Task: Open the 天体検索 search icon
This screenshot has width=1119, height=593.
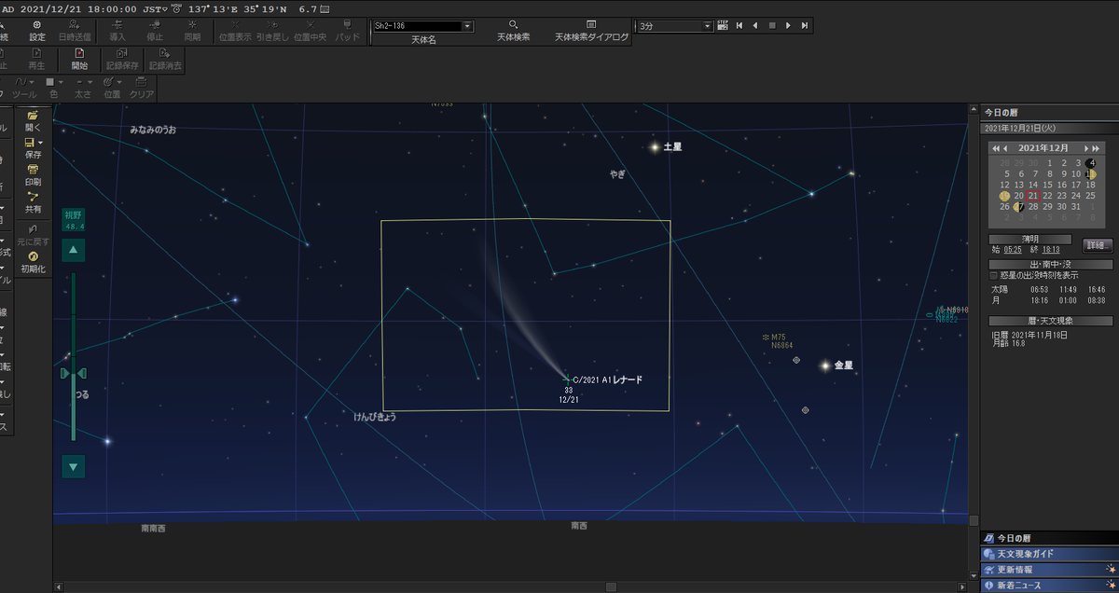Action: click(513, 30)
